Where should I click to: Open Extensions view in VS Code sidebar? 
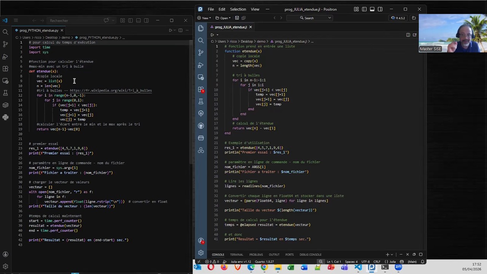[x=5, y=68]
